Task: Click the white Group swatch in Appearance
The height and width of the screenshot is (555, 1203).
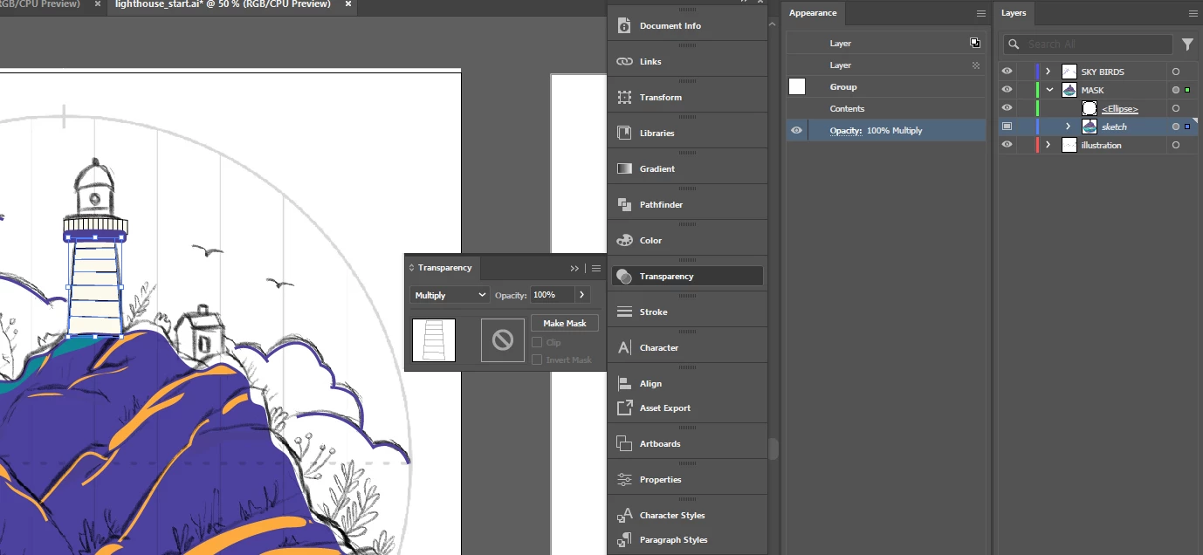Action: (x=797, y=86)
